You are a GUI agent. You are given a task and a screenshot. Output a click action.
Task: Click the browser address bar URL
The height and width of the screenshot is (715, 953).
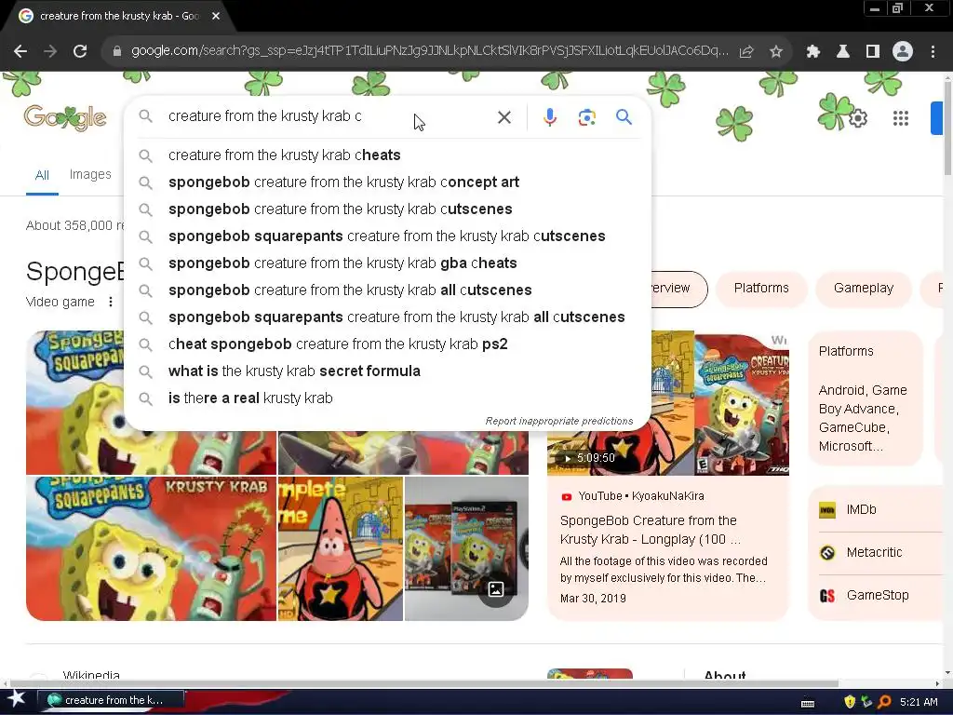429,51
